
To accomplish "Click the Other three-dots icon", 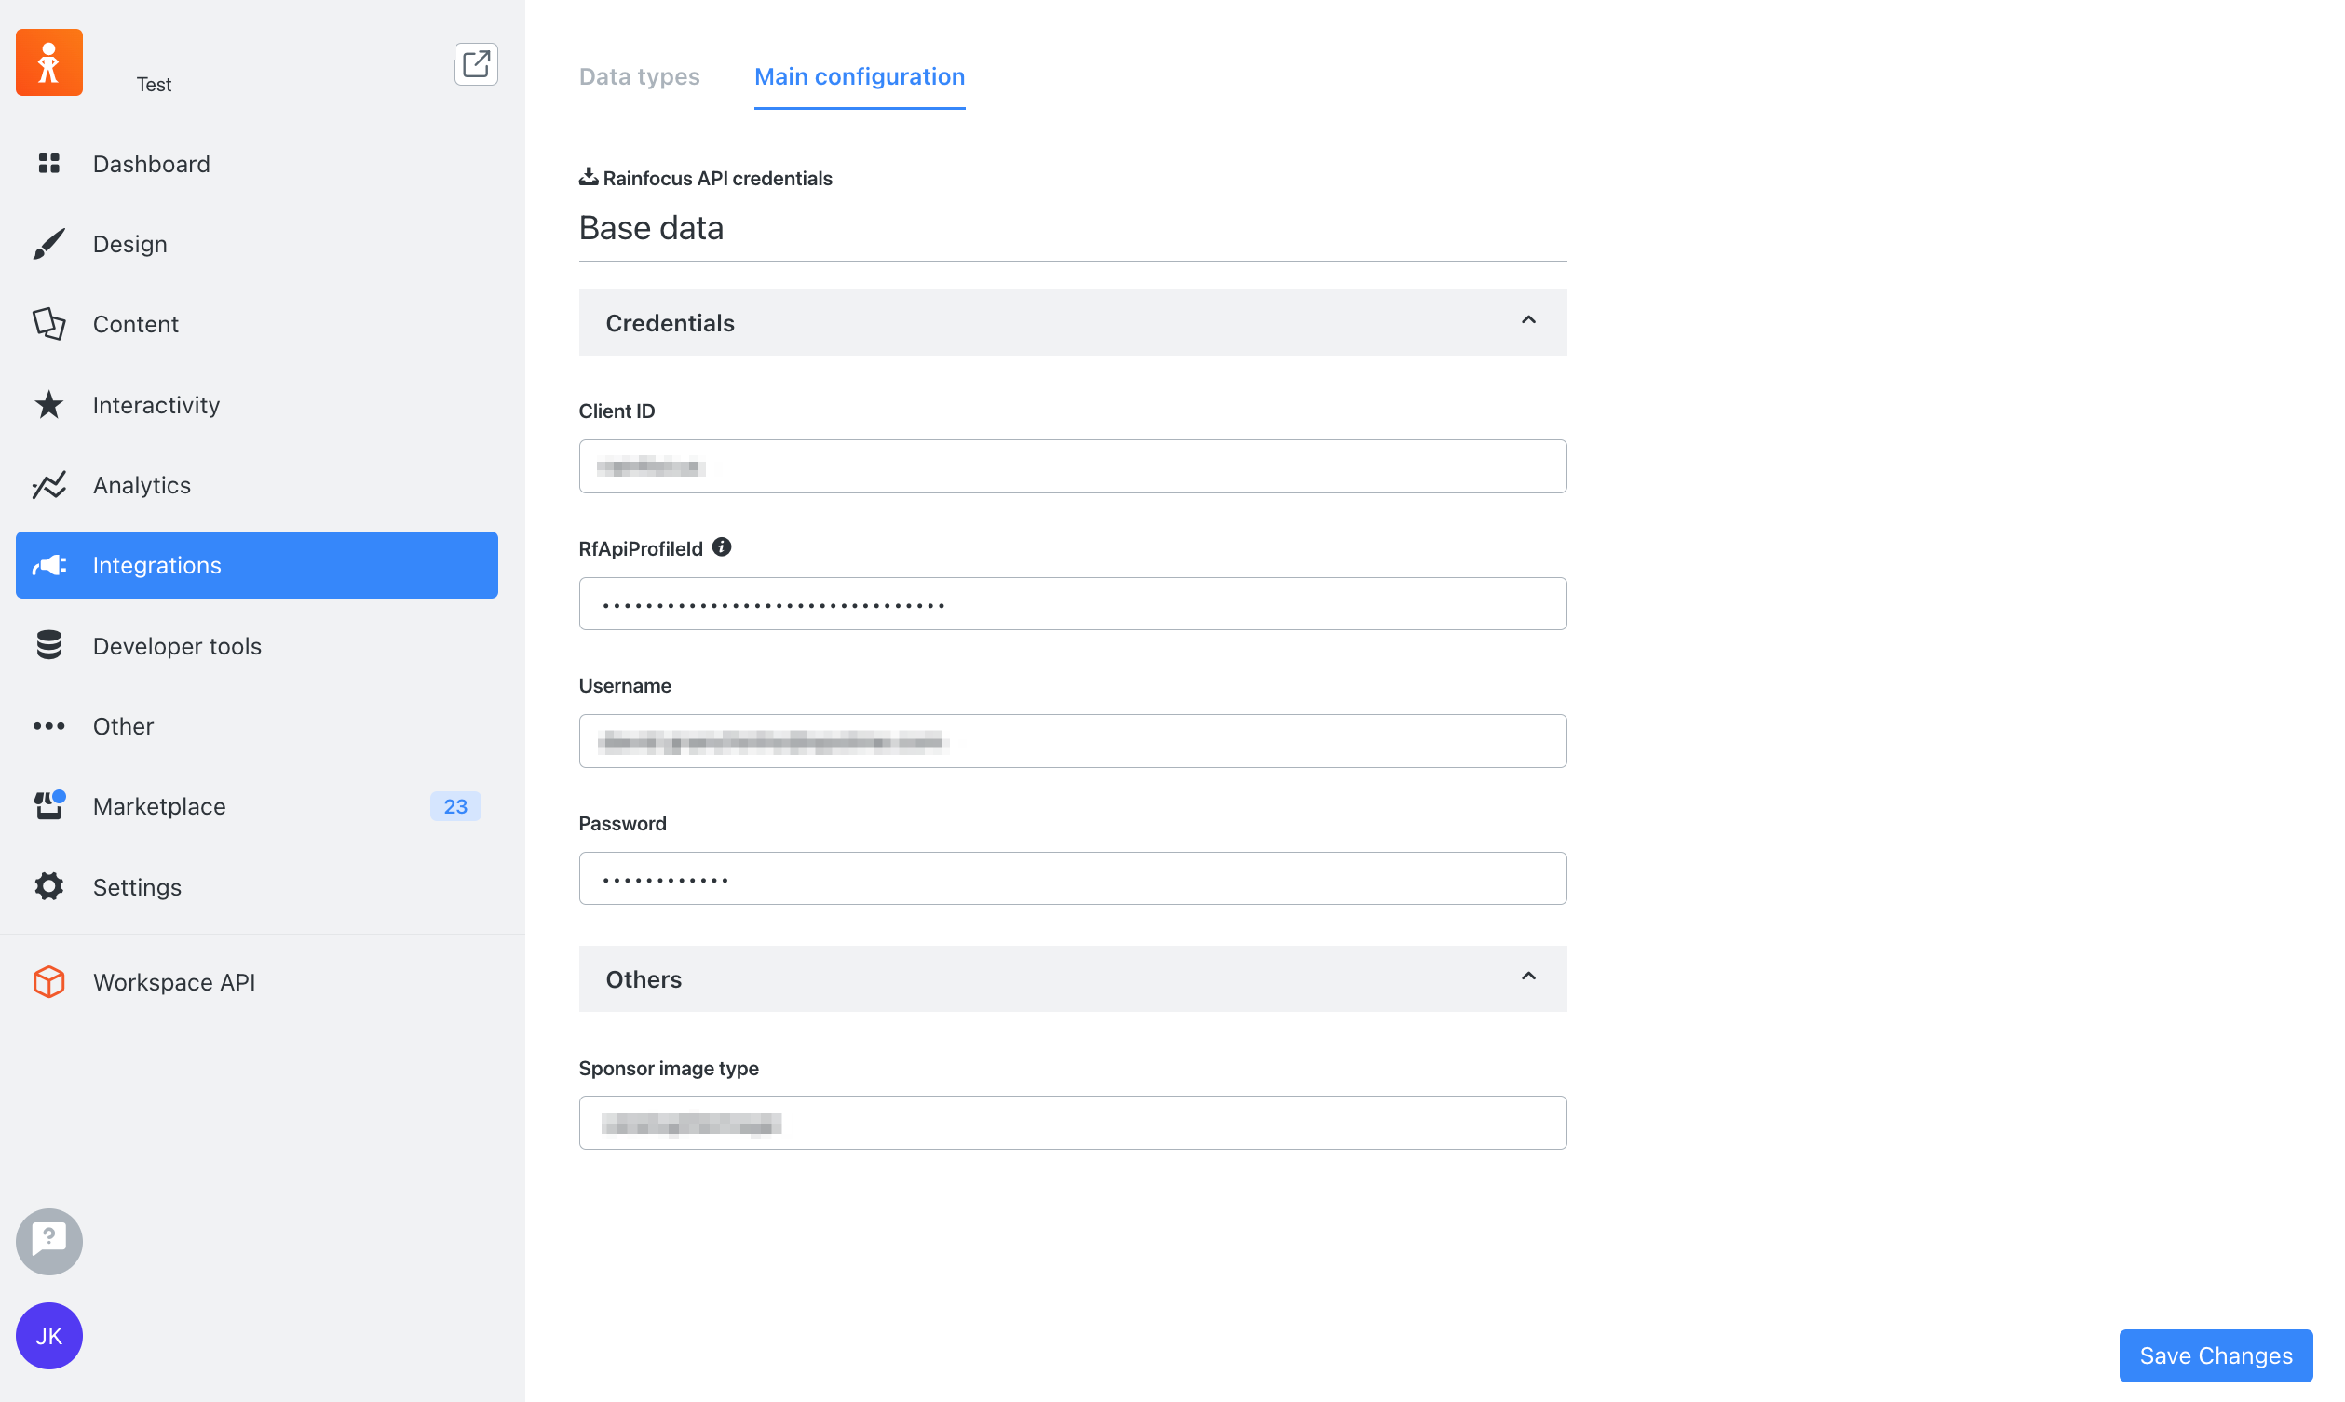I will 49,725.
